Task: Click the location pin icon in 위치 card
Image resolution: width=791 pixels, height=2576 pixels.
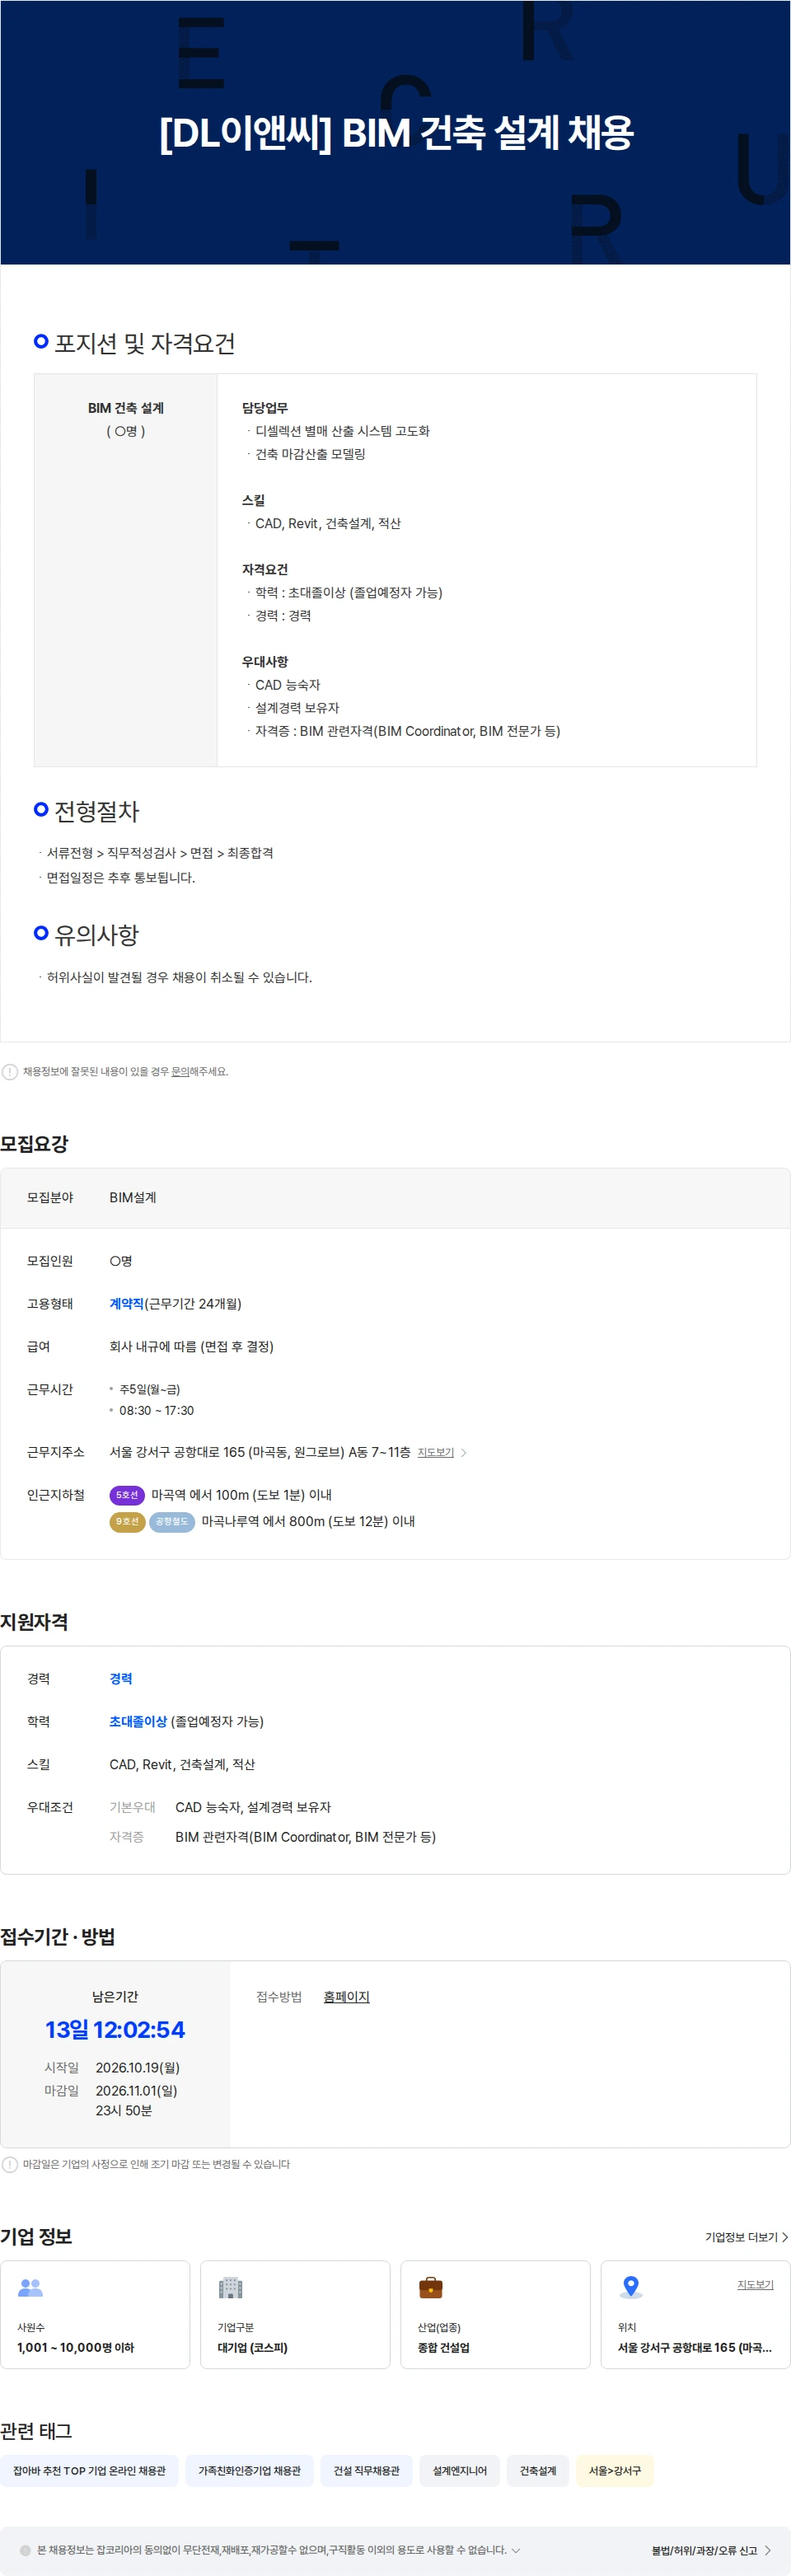Action: [631, 2287]
